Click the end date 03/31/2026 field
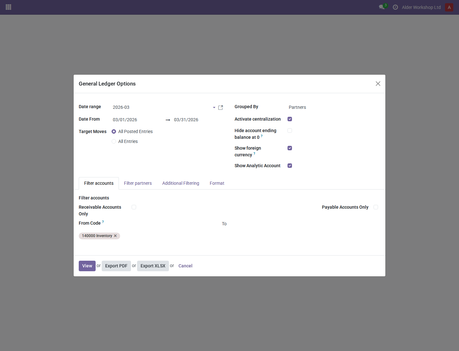The height and width of the screenshot is (351, 459). 199,120
